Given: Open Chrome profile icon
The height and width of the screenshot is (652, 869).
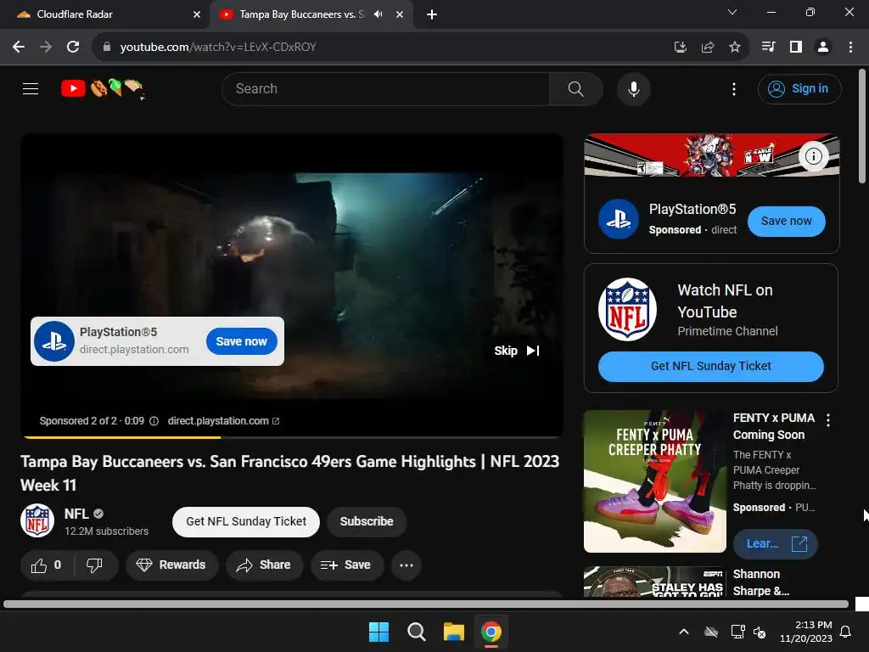Looking at the screenshot, I should pos(823,48).
